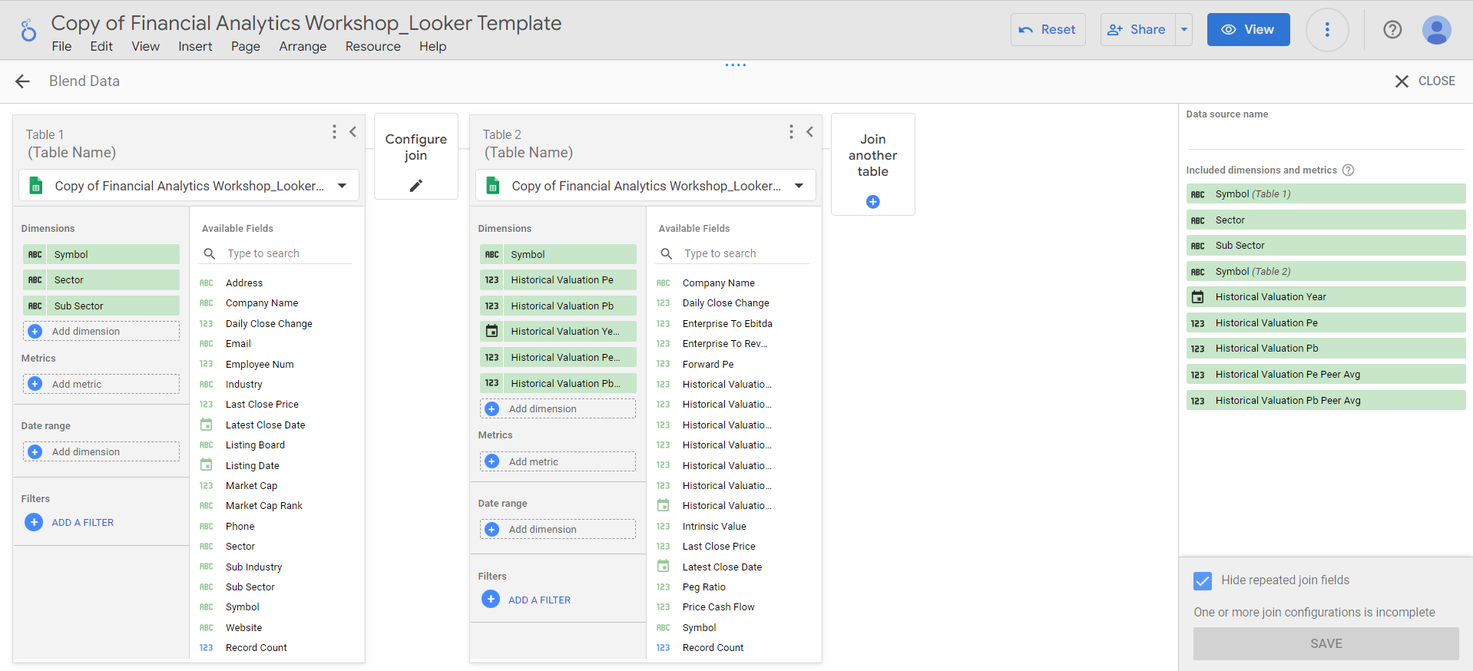Viewport: 1473px width, 671px height.
Task: Collapse Table 2 panel with the chevron
Action: [810, 132]
